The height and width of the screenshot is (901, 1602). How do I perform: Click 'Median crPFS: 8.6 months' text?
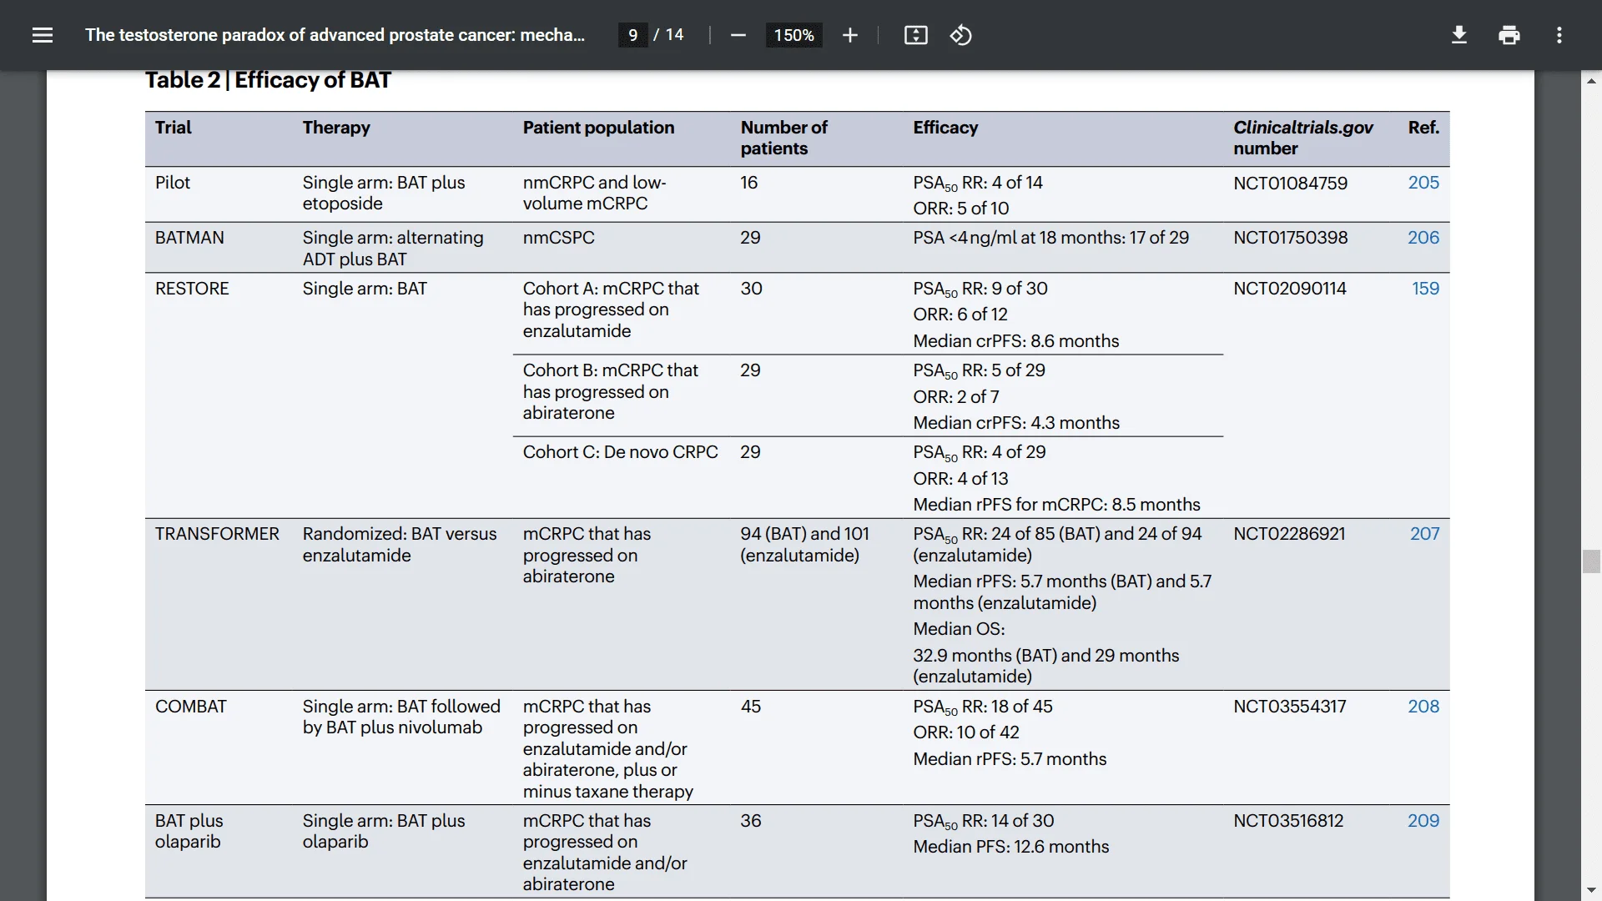click(x=1015, y=341)
